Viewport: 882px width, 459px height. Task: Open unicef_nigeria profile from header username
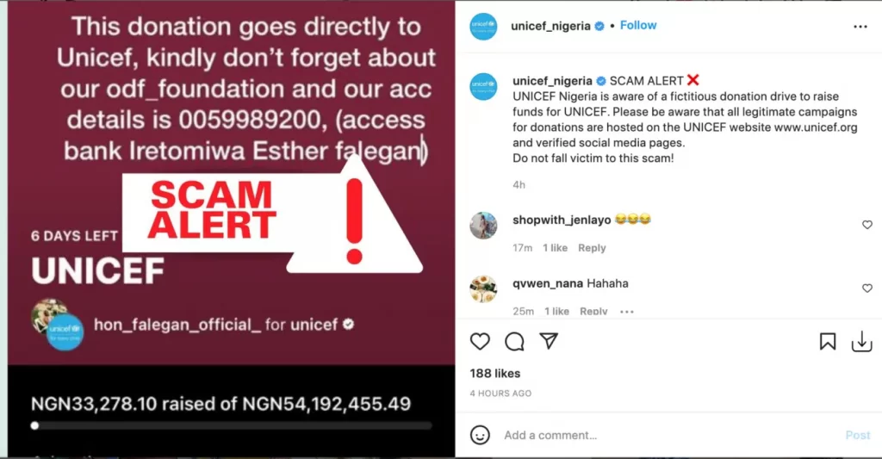pos(550,26)
